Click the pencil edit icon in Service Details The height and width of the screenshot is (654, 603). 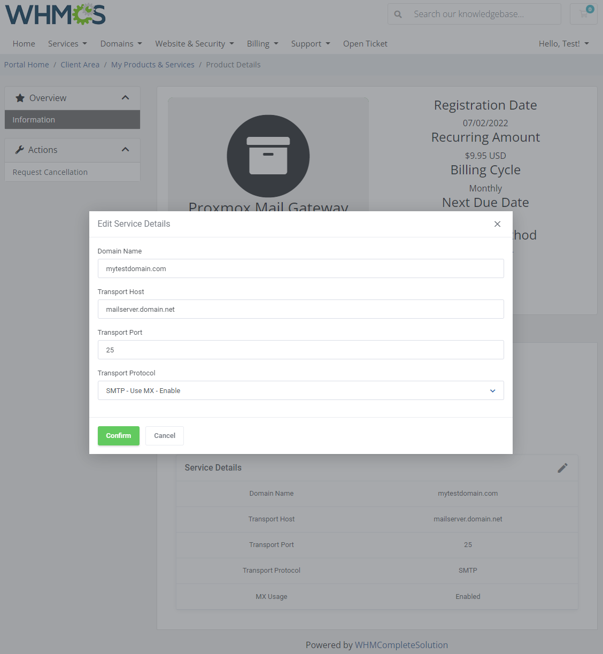(x=562, y=468)
